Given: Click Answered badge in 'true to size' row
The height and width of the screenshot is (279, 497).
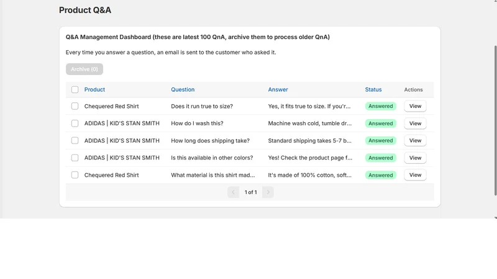Looking at the screenshot, I should (x=381, y=106).
